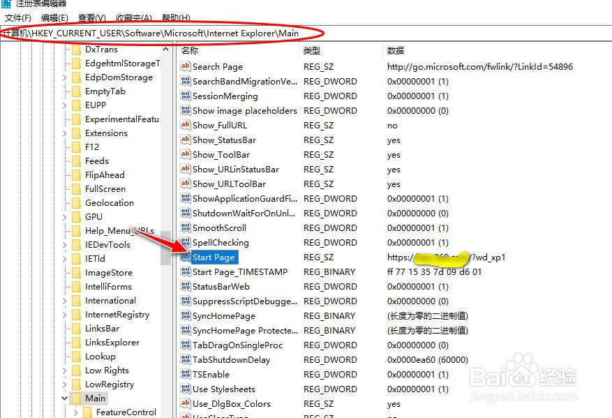This screenshot has height=418, width=612.
Task: Click the DWORD icon of TabDragOnSingleProc
Action: [186, 345]
